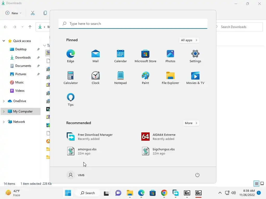Open the Edge pinned app
Viewport: 266px width, 199px height.
71,56
